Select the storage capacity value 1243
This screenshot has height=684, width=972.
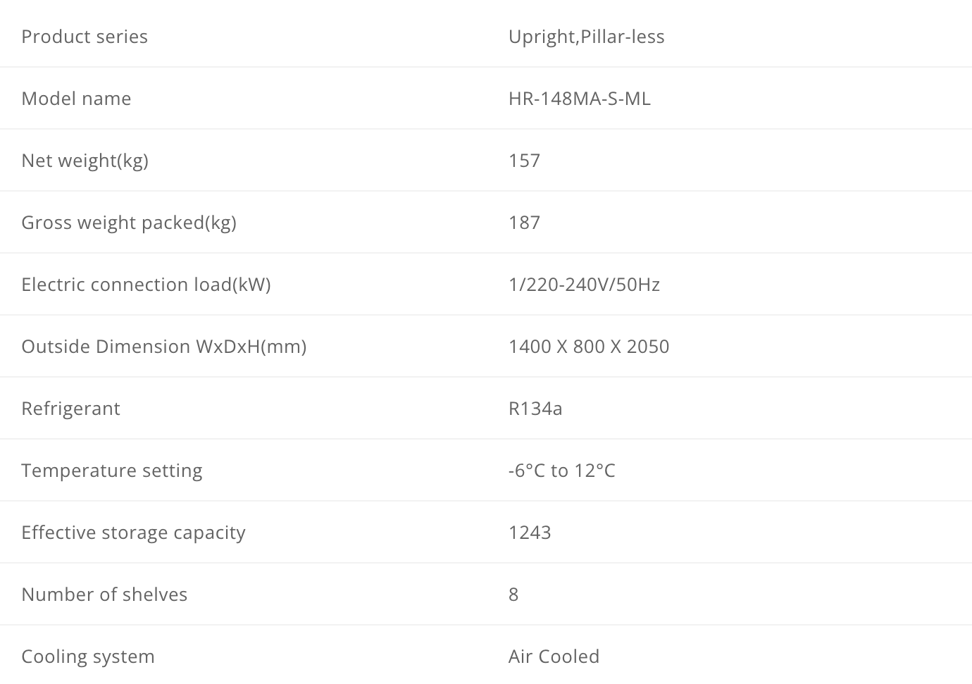point(530,533)
